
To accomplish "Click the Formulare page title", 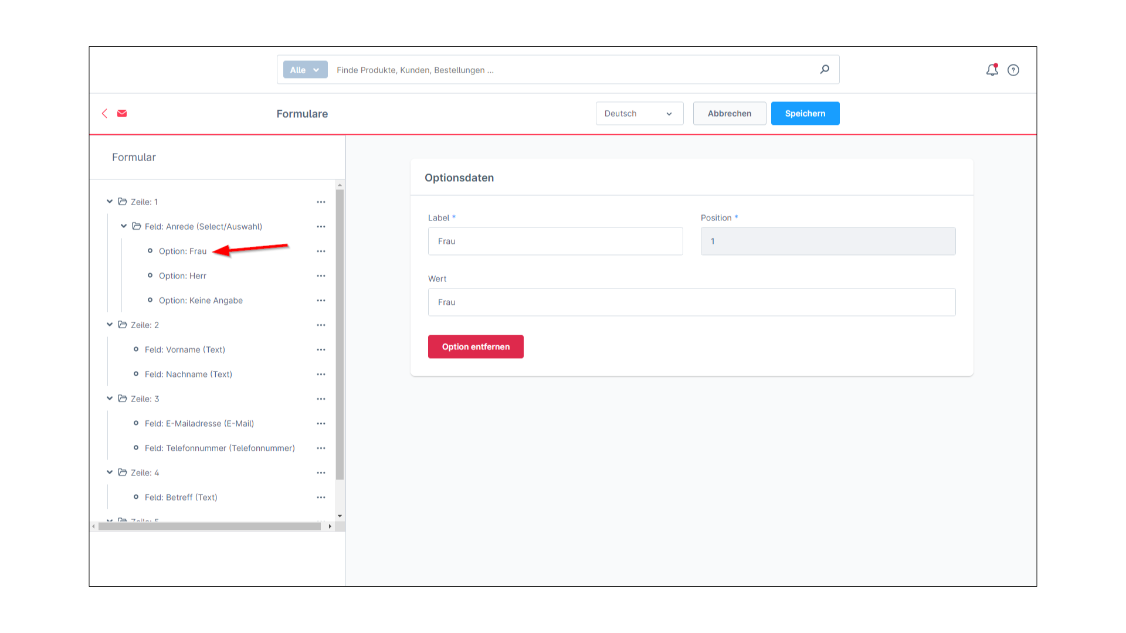I will (302, 114).
